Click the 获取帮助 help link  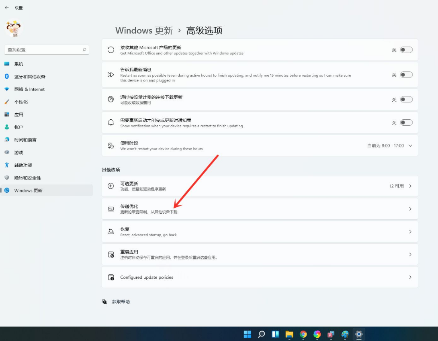click(121, 302)
